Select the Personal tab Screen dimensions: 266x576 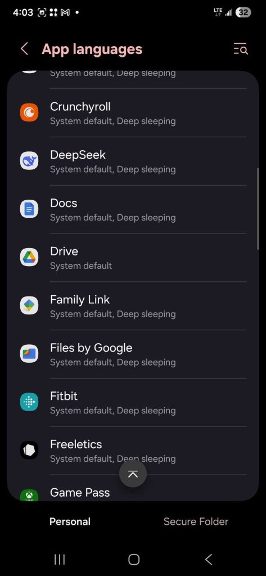coord(70,521)
